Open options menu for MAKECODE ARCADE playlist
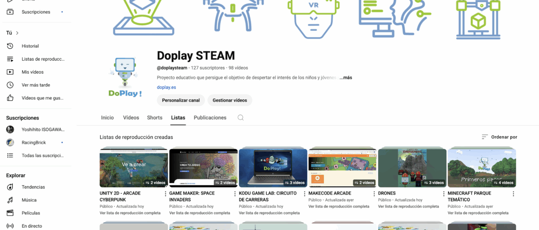This screenshot has height=230, width=539. pos(375,194)
